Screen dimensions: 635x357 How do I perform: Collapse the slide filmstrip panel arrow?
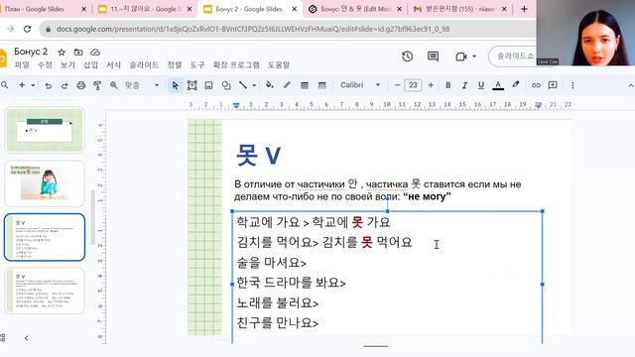click(x=27, y=338)
